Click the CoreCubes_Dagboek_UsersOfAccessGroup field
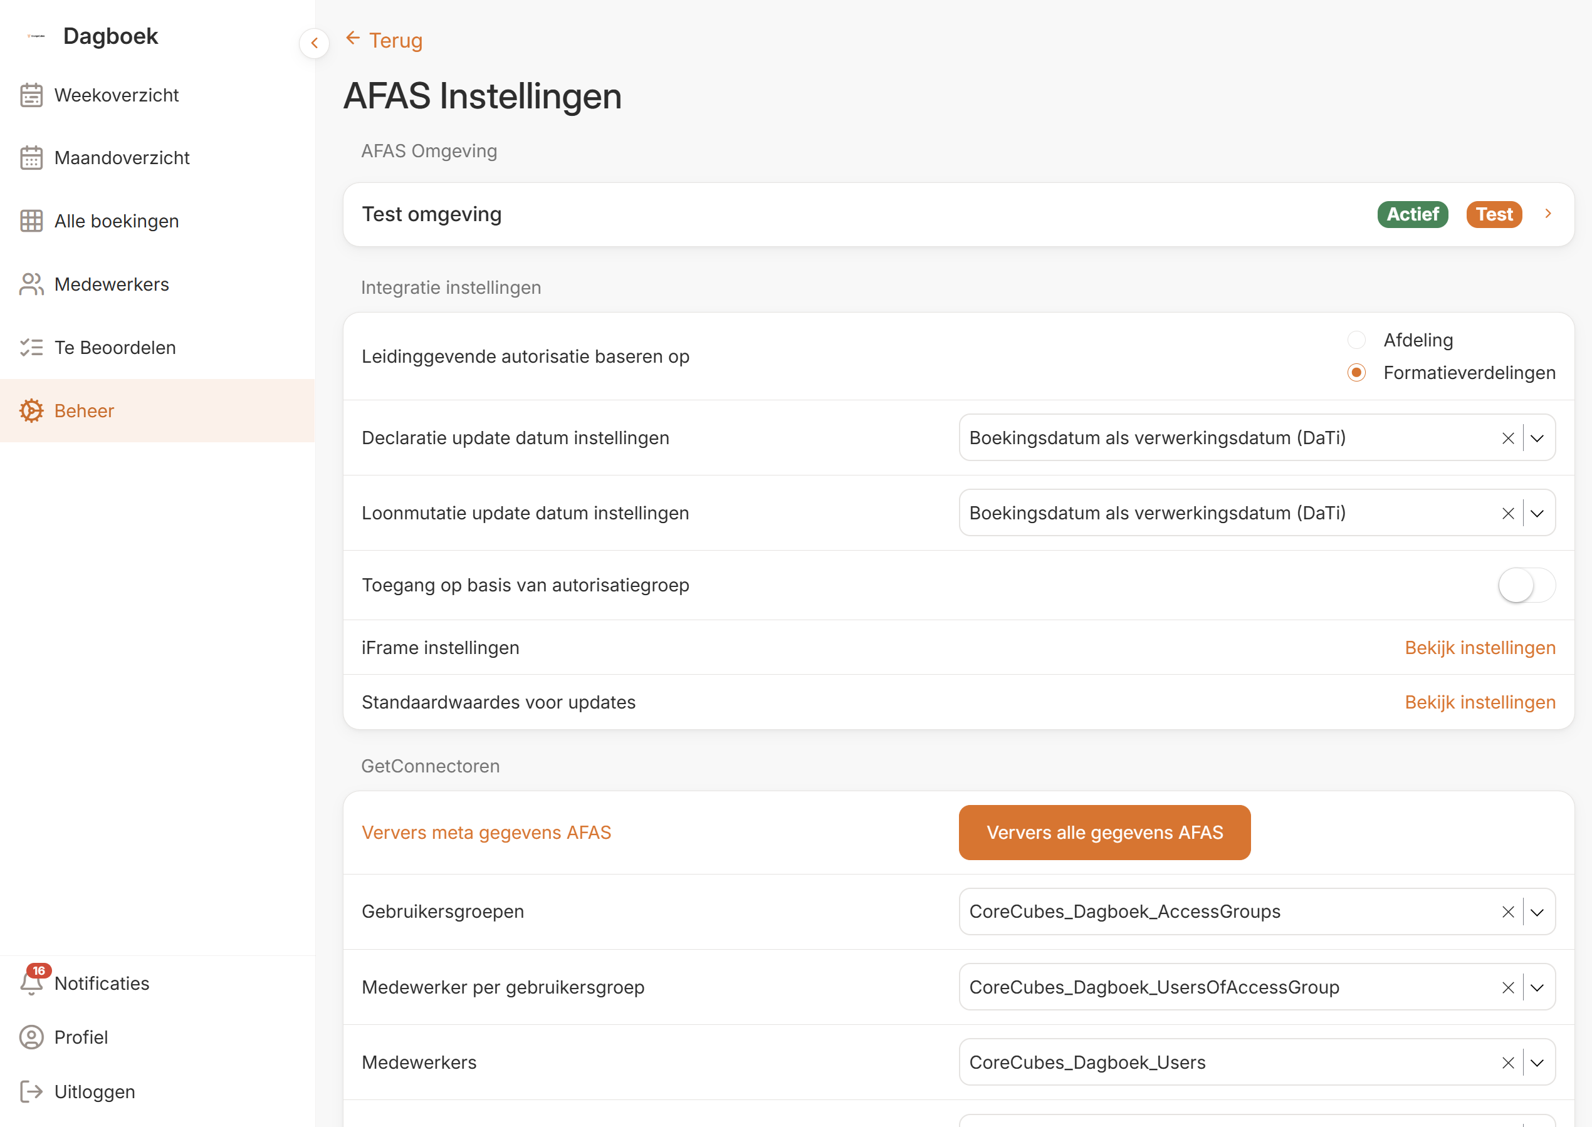 (1257, 987)
